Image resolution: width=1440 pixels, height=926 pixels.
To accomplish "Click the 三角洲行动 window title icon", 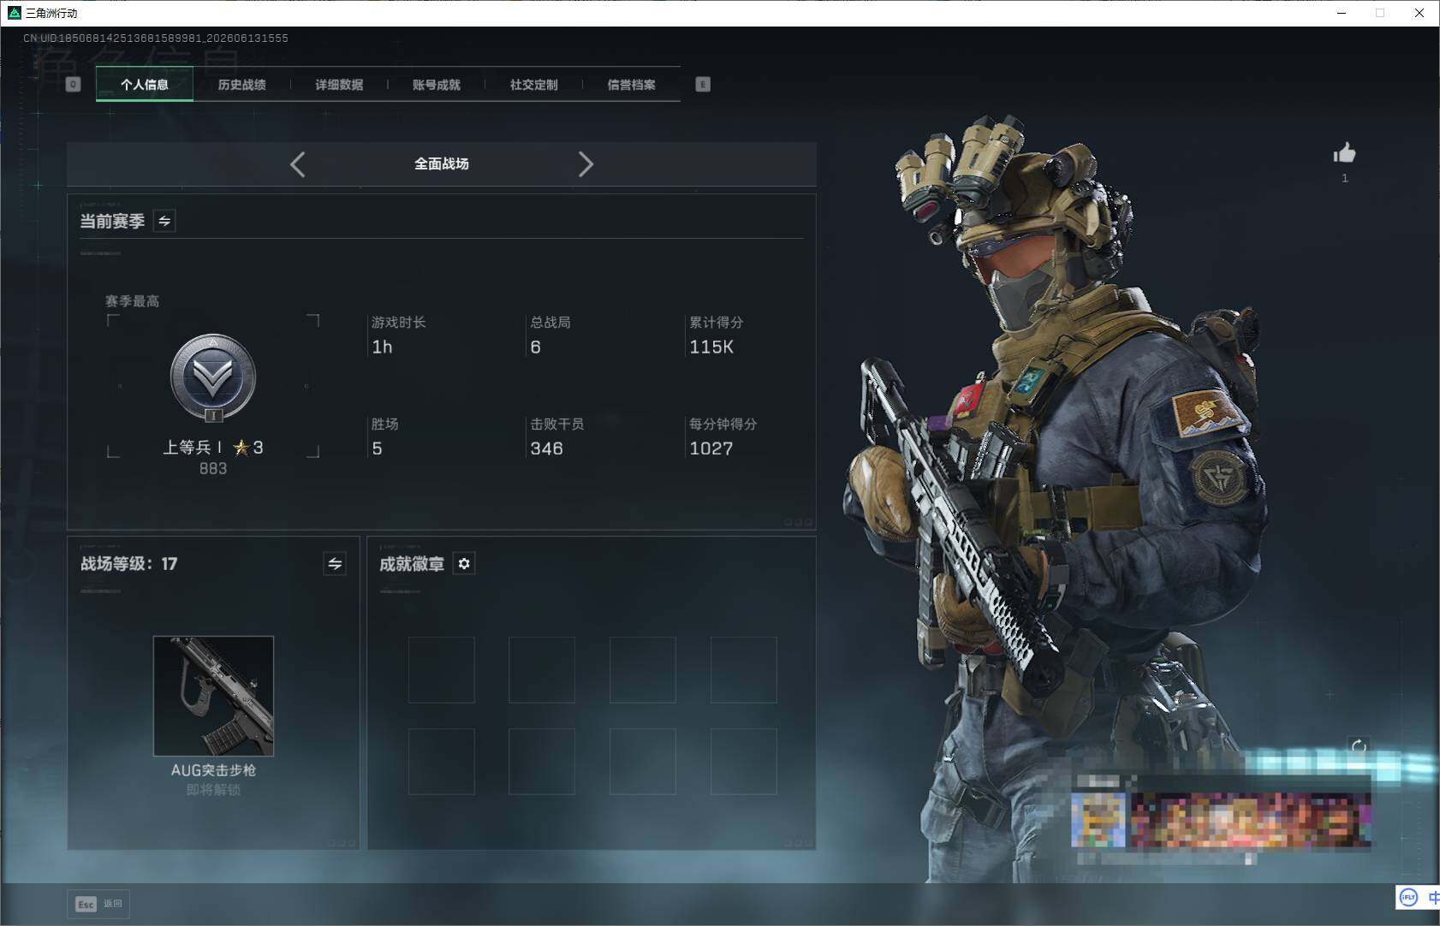I will tap(15, 13).
